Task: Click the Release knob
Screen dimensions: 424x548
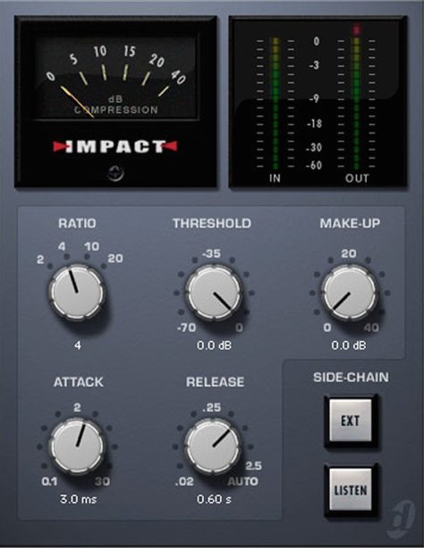Action: pos(212,446)
